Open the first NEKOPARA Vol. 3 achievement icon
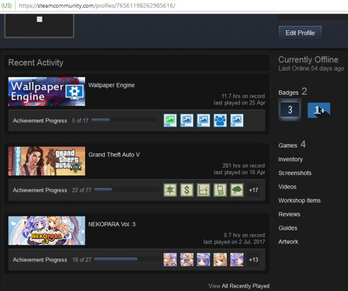 [170, 260]
